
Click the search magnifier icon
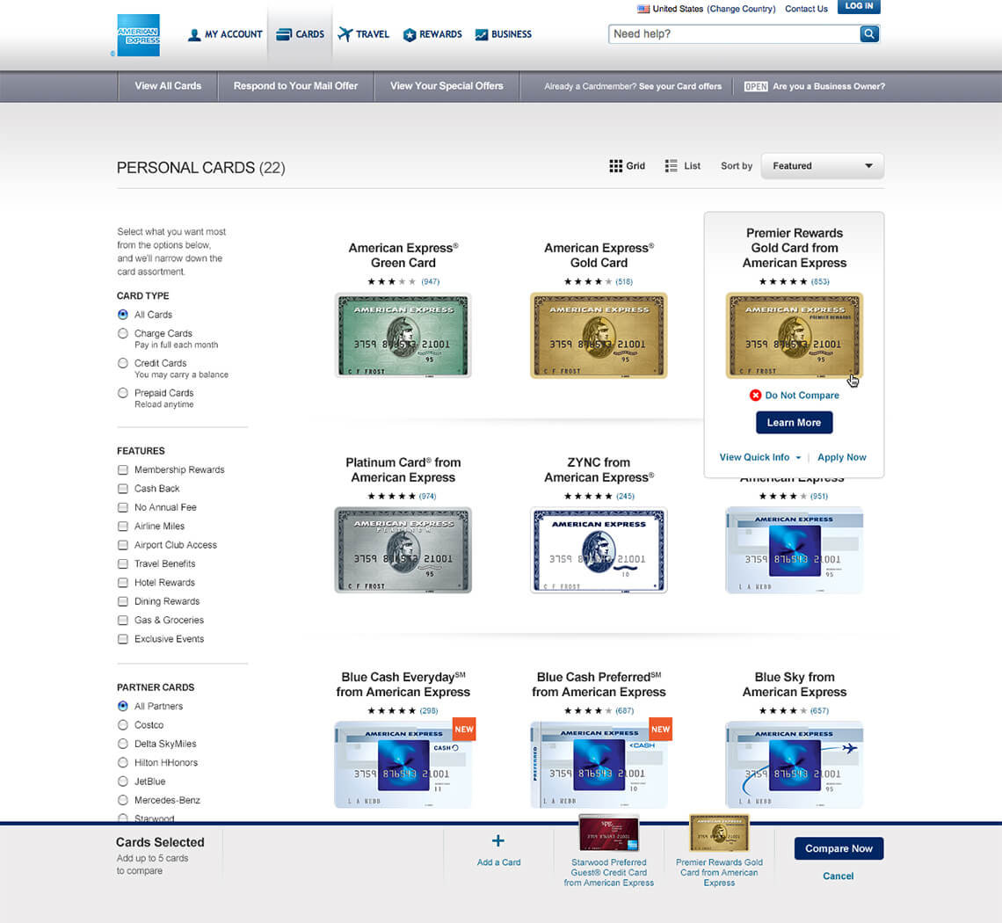[x=869, y=34]
